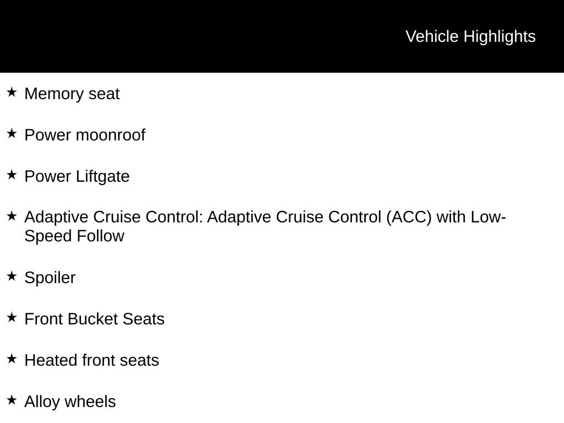Click the star beside Spoiler
This screenshot has width=564, height=423.
(12, 276)
